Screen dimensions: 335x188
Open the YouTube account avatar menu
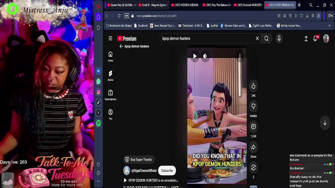pos(326,39)
